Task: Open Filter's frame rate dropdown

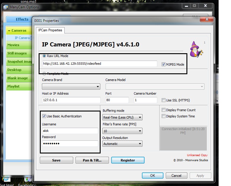Action: click(122, 131)
